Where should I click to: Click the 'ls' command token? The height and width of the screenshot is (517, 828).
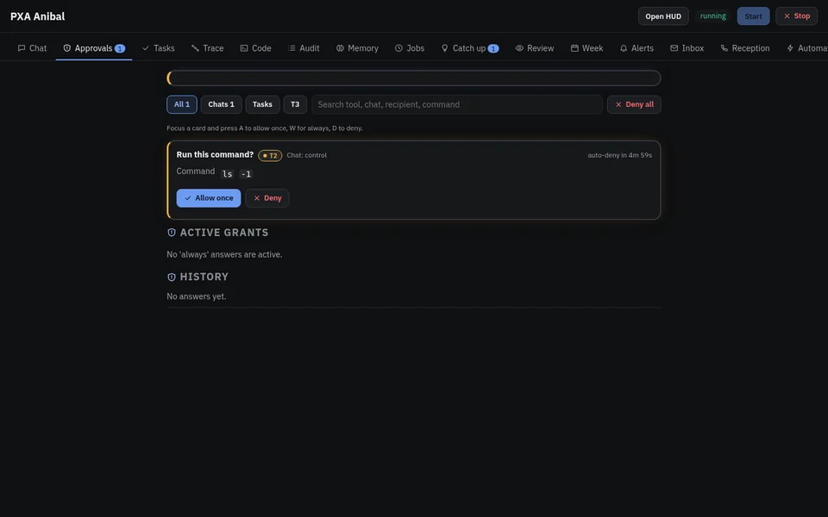(227, 174)
